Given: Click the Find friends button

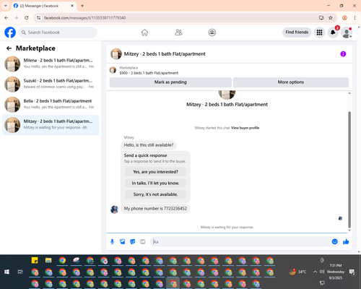Looking at the screenshot, I should click(x=297, y=33).
